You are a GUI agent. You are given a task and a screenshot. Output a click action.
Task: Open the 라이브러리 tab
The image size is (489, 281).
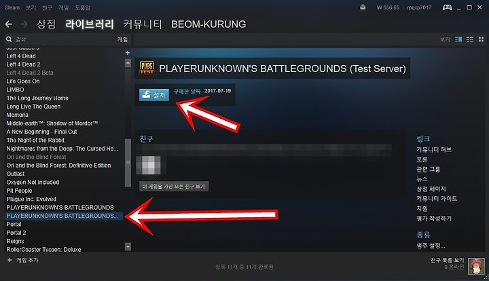[90, 24]
